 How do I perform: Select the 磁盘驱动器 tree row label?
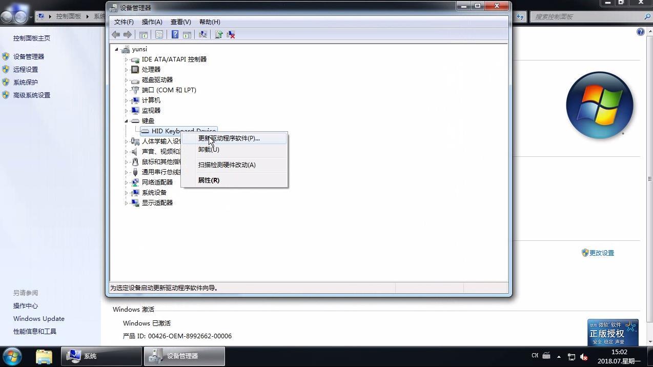click(x=157, y=80)
